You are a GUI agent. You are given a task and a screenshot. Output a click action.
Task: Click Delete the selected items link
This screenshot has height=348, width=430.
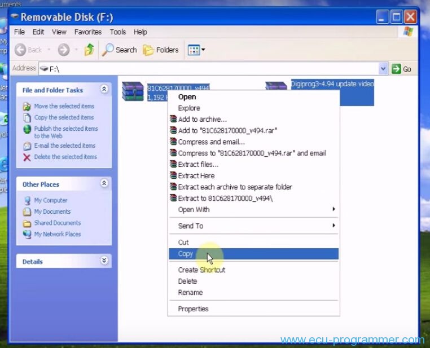65,157
